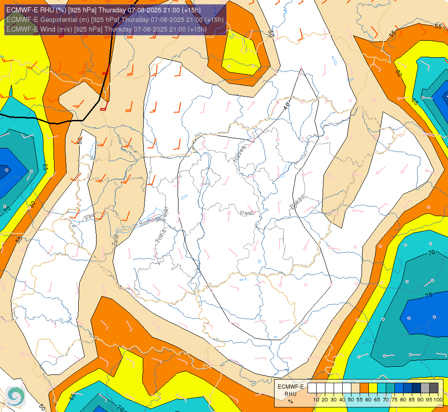Select the beige 50–55 legend swatch
Viewport: 448px width, 412px height.
click(356, 388)
